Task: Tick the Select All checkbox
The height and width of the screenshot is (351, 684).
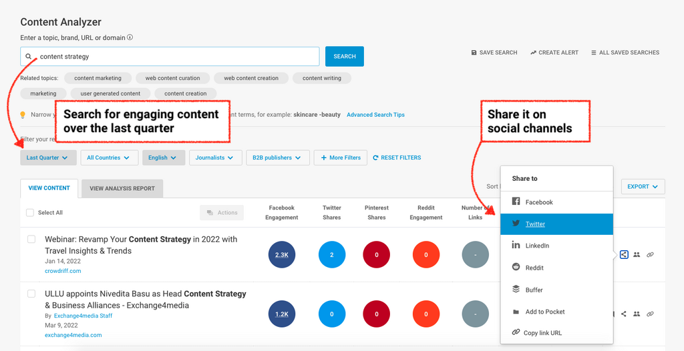Action: 29,213
